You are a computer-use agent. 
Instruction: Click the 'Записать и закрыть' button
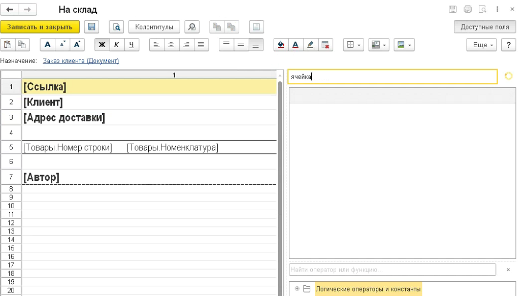[x=40, y=27]
